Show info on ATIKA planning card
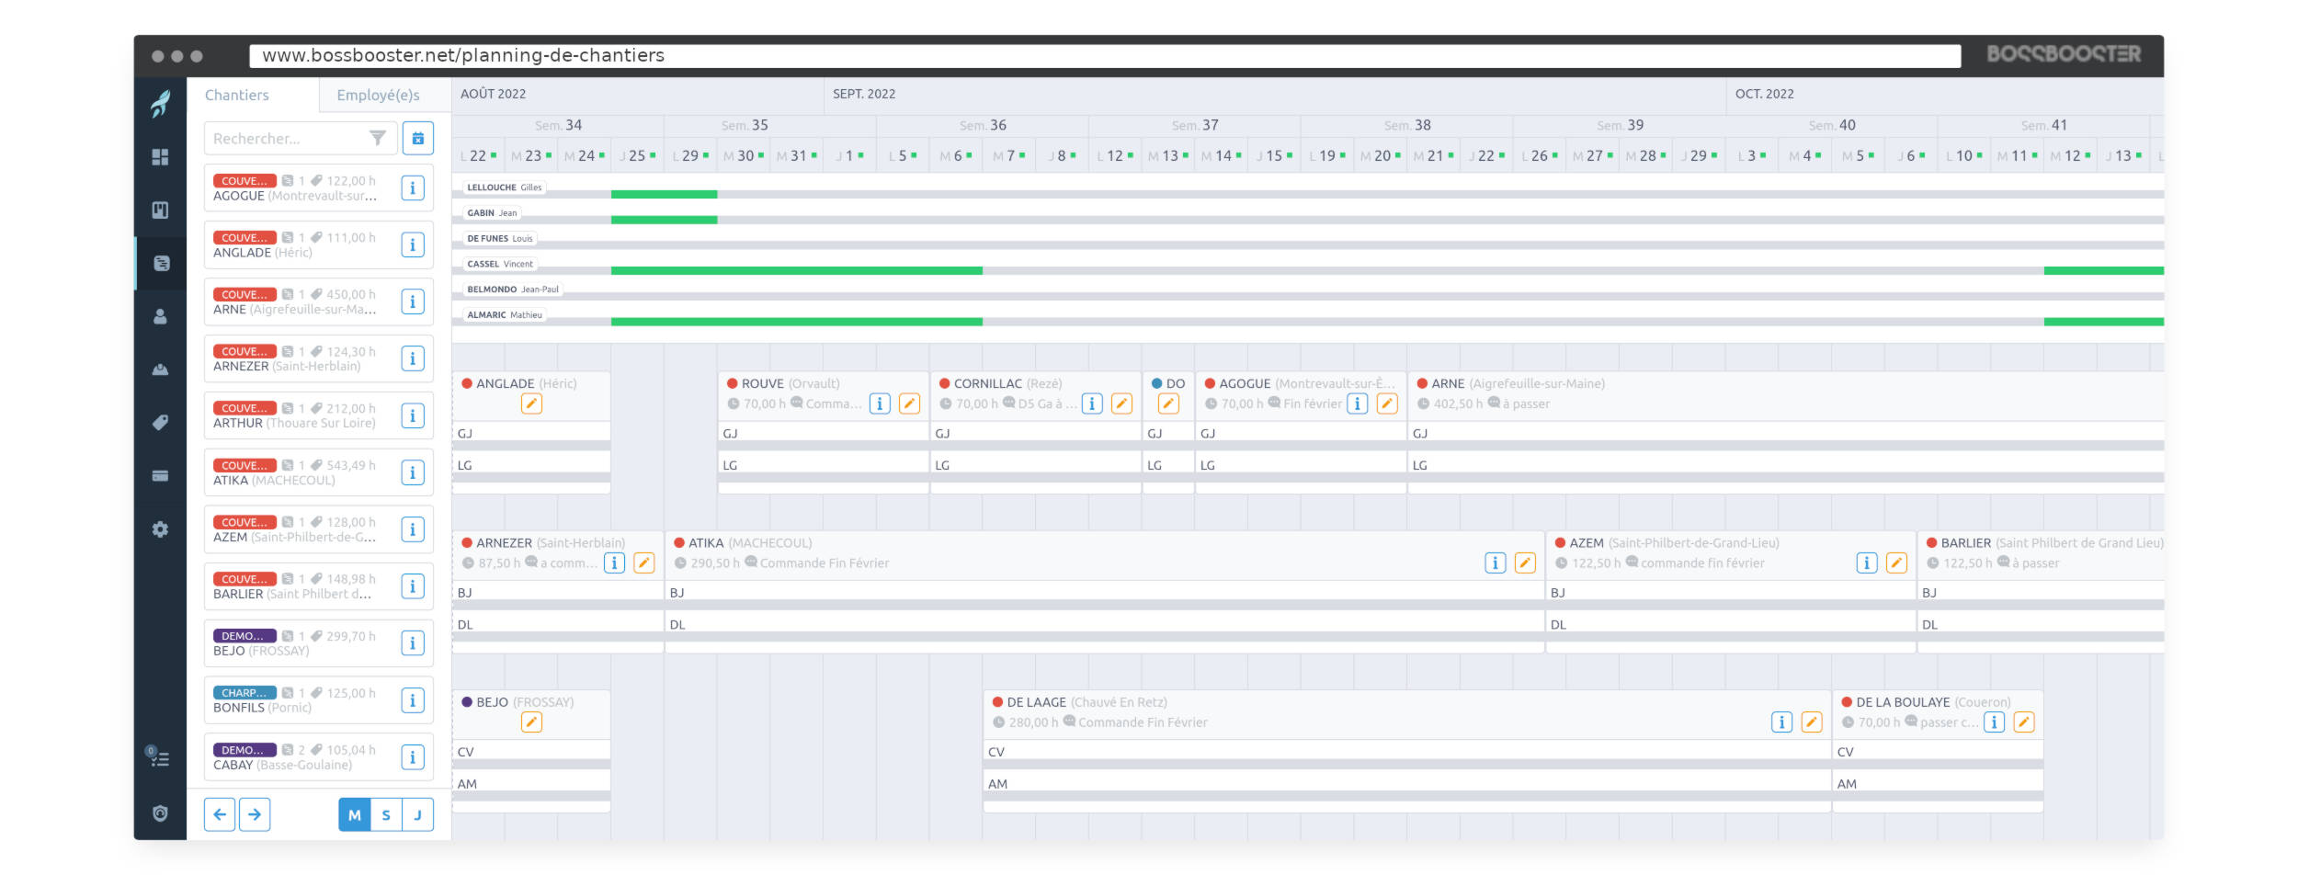 (x=1496, y=563)
